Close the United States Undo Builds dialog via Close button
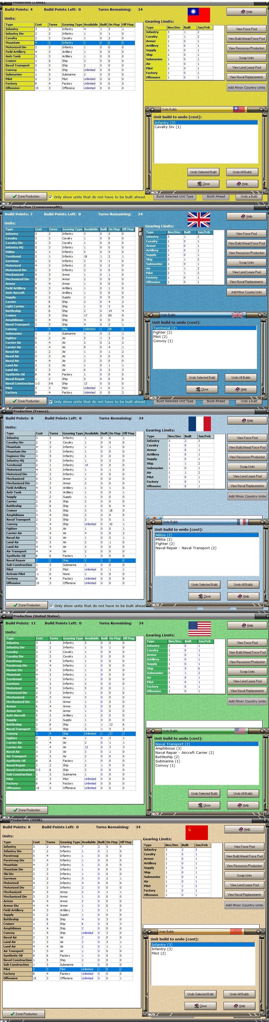Viewport: 269px width, 1022px height. [x=204, y=805]
